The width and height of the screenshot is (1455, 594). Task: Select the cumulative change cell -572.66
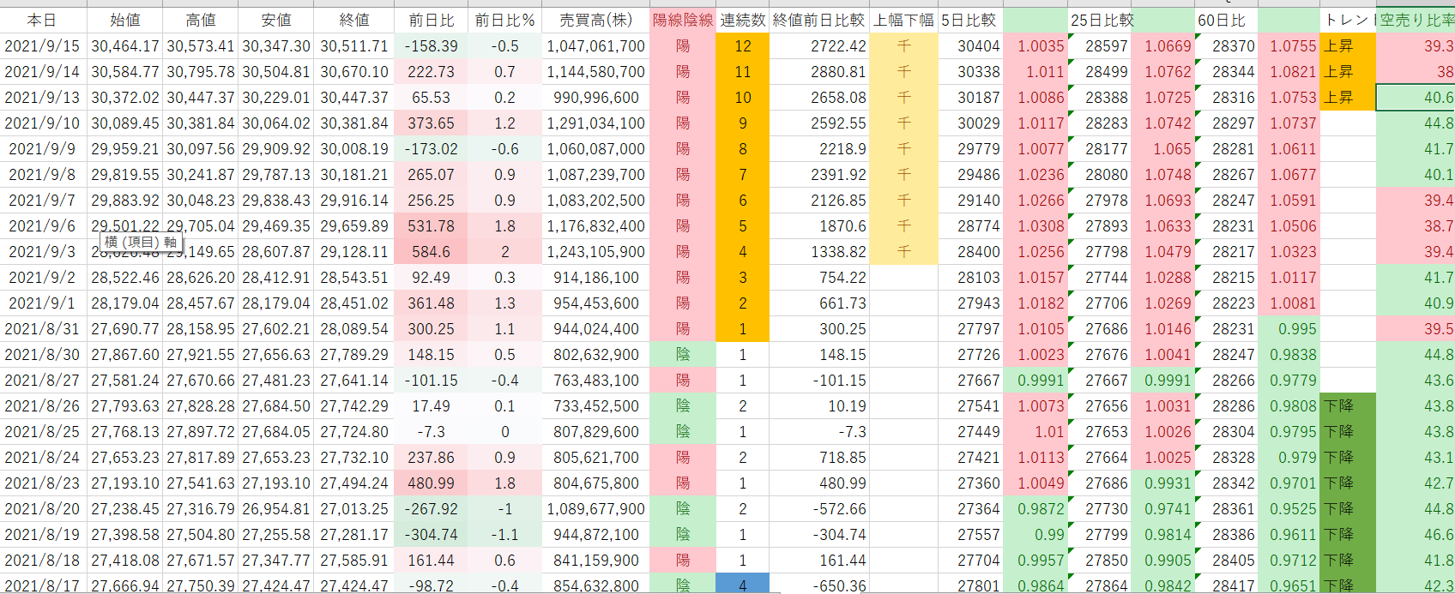point(818,508)
